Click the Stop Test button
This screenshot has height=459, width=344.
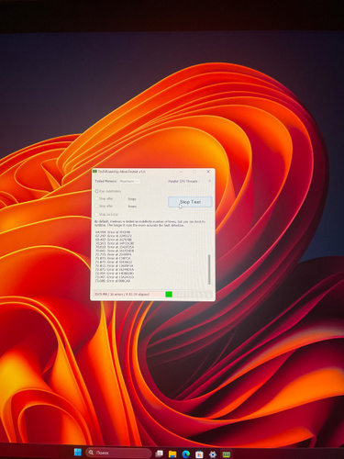click(x=190, y=202)
